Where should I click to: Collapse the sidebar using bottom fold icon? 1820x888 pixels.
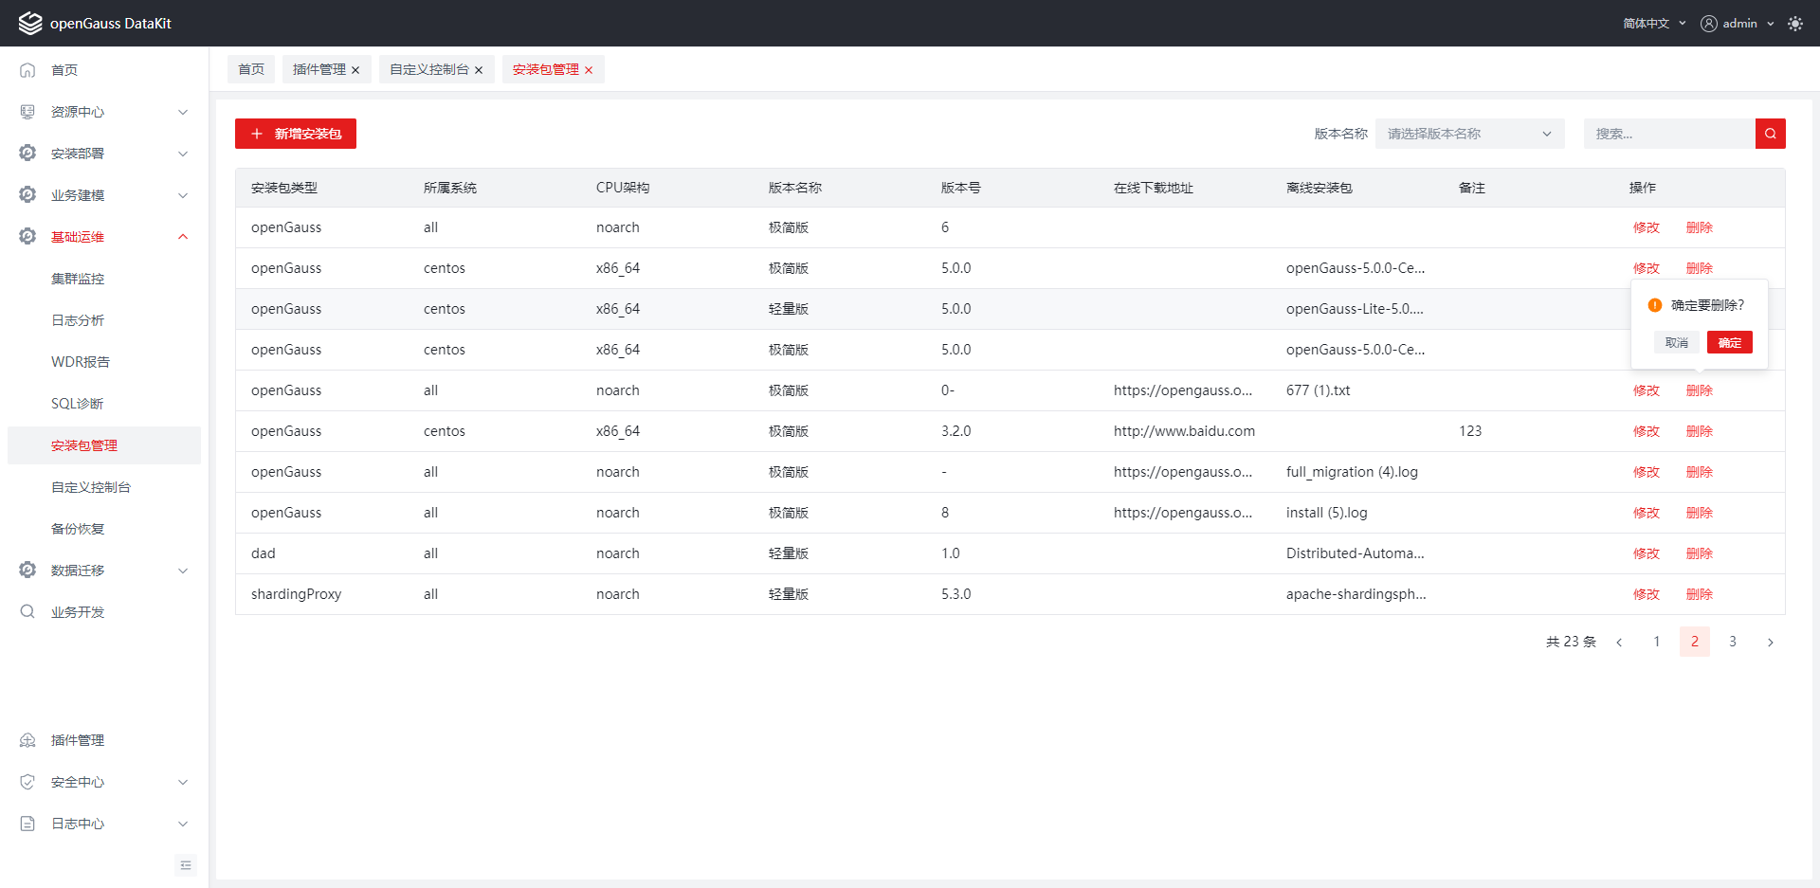coord(186,865)
